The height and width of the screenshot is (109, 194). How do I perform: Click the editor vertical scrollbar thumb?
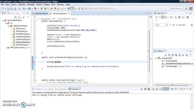tap(149, 51)
